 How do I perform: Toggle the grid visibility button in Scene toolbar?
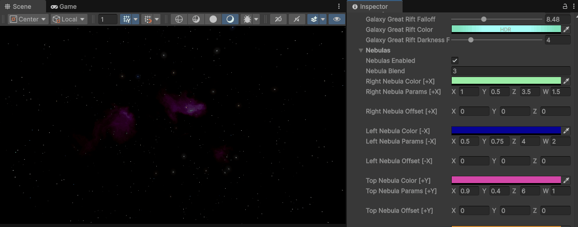click(x=126, y=19)
